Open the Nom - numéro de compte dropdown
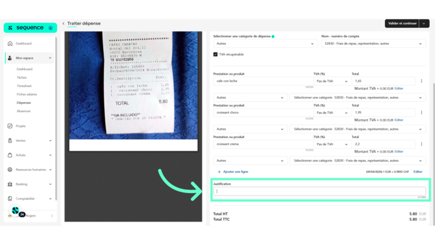 tap(374, 44)
